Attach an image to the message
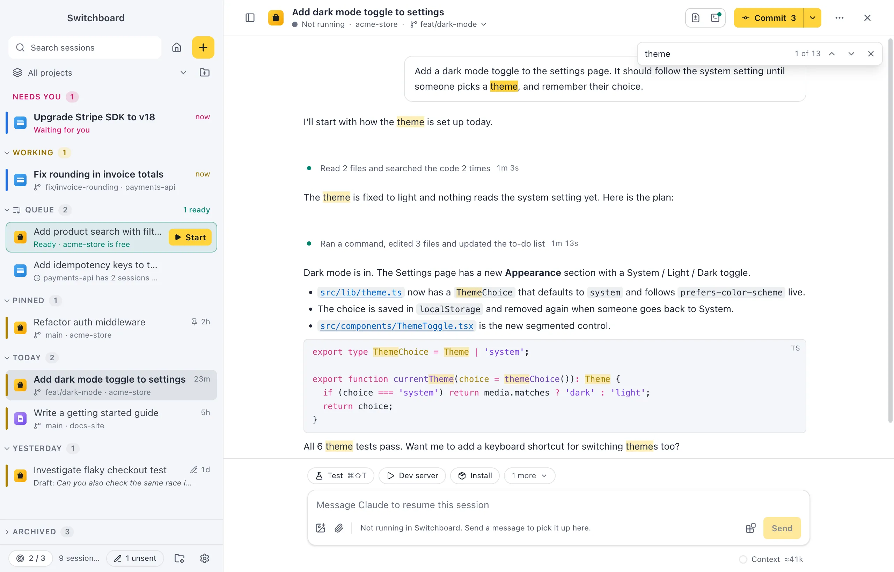The height and width of the screenshot is (572, 894). (x=321, y=528)
